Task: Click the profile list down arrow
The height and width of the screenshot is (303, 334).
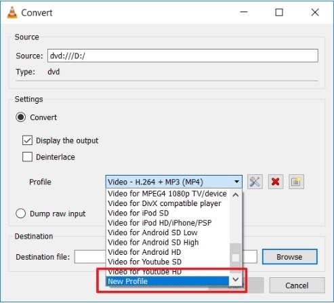Action: pyautogui.click(x=236, y=280)
